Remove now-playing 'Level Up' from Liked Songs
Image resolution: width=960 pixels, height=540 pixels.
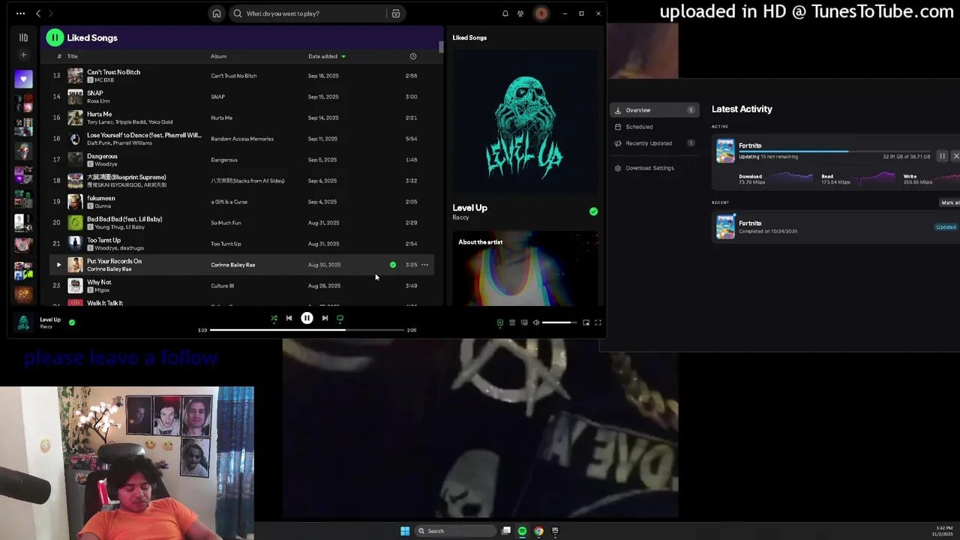click(x=72, y=322)
